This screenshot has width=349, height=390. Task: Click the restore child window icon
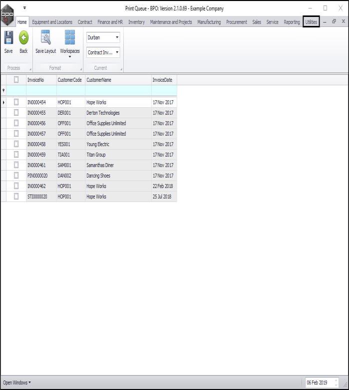pyautogui.click(x=334, y=21)
